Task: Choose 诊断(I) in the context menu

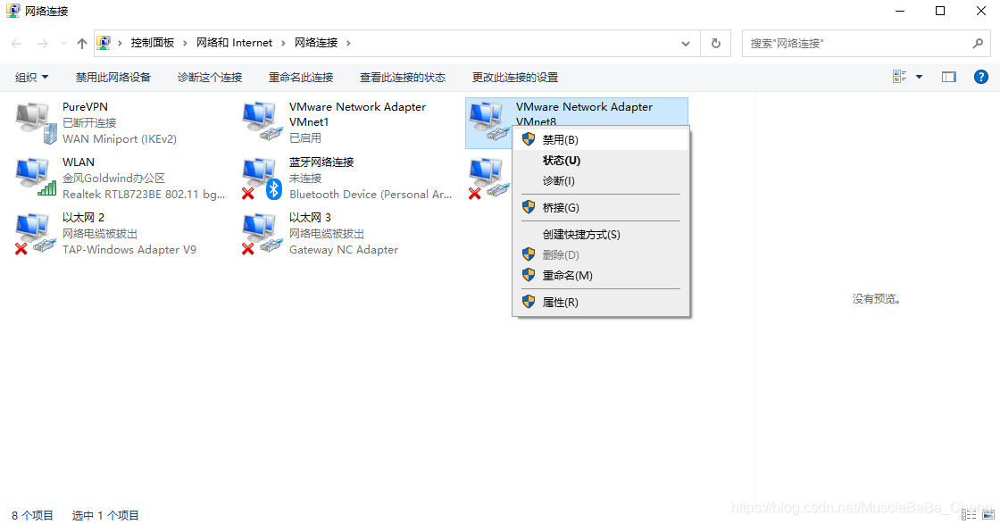Action: click(601, 180)
